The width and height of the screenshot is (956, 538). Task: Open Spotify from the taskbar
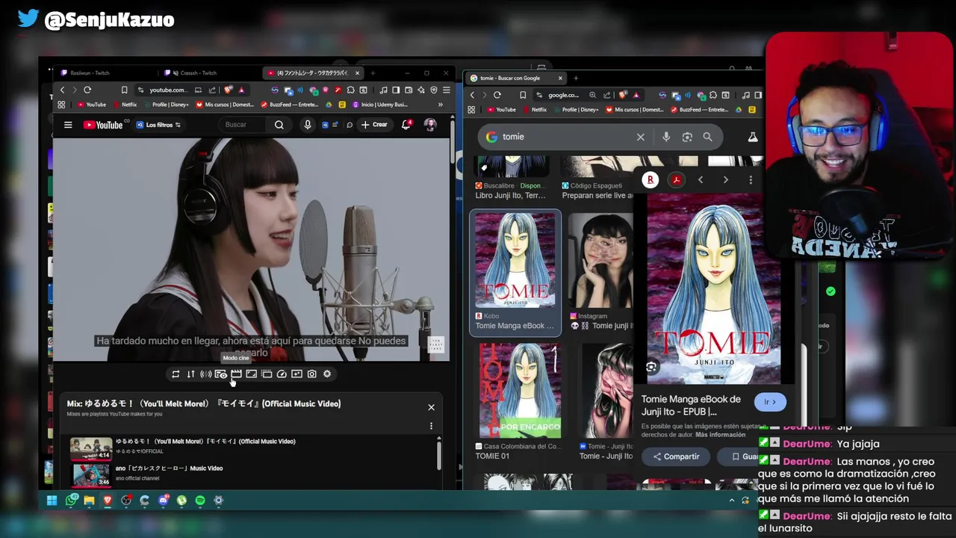[x=200, y=501]
